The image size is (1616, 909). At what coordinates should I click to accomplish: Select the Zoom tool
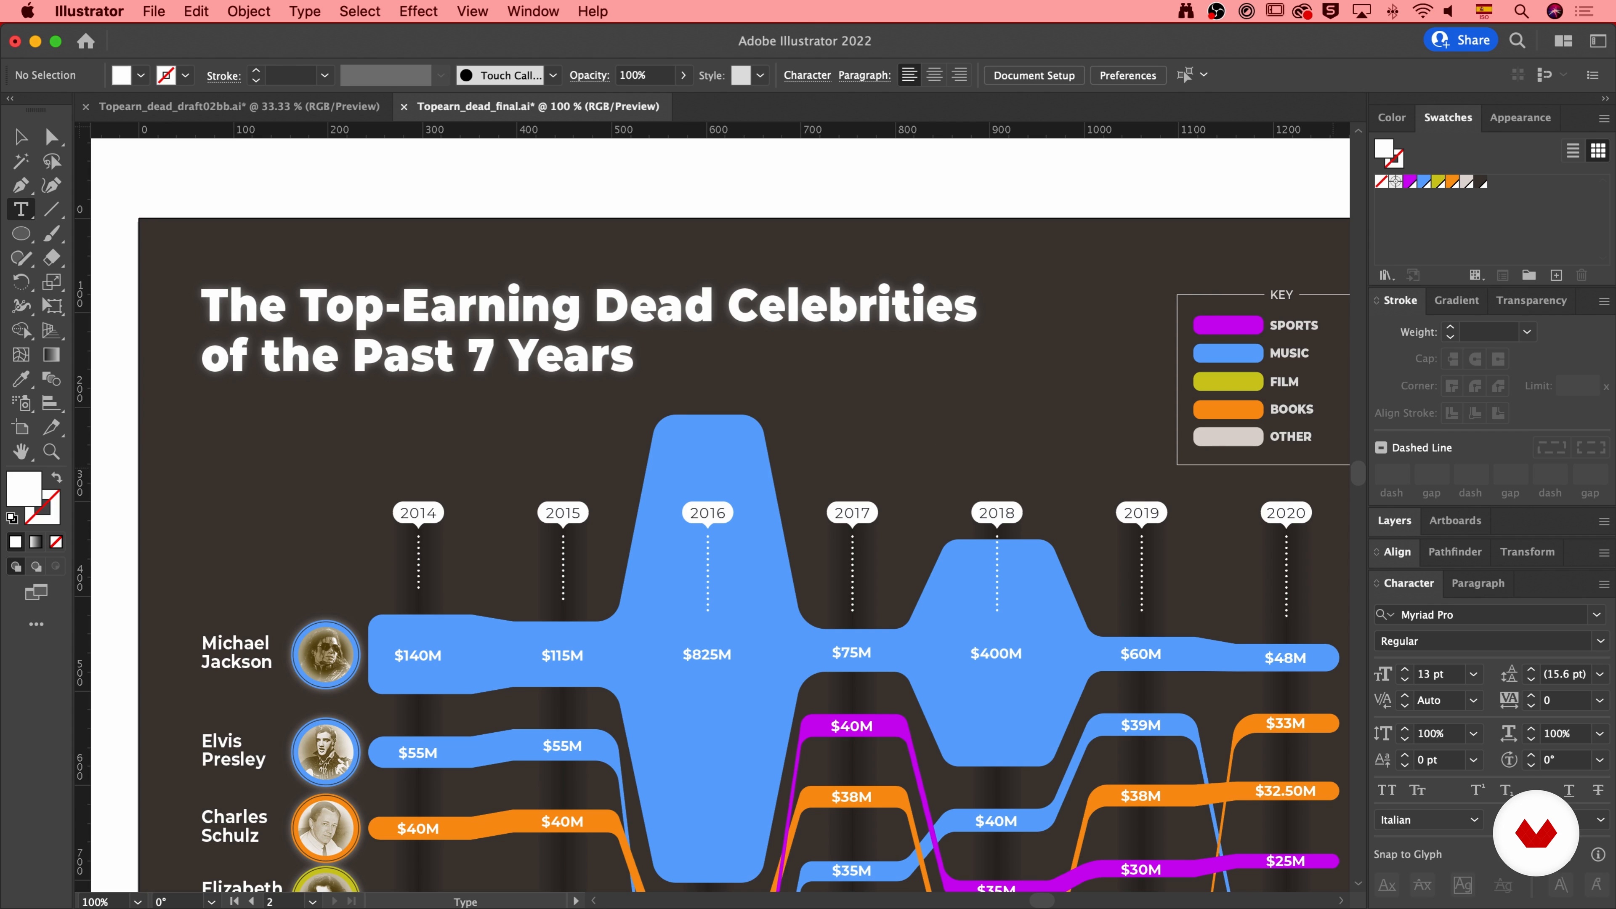click(x=51, y=452)
